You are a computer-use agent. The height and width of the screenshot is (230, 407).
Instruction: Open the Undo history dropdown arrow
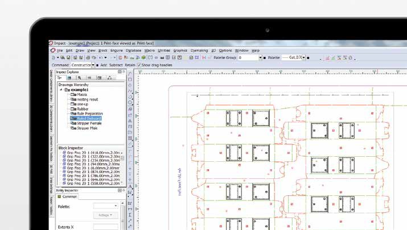coord(105,57)
